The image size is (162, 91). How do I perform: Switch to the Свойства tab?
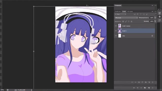[118, 11]
